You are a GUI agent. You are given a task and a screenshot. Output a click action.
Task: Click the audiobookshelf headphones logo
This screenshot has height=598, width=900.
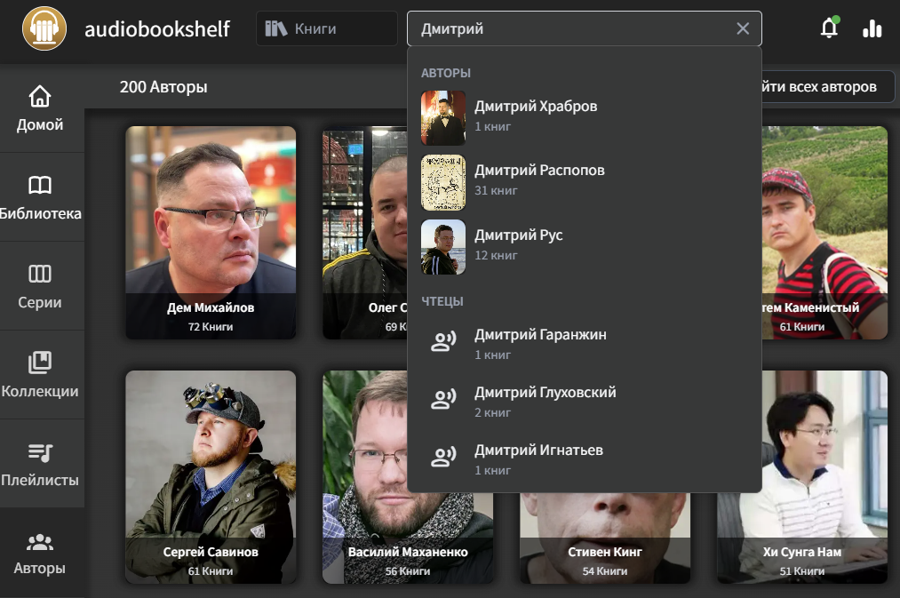point(44,28)
